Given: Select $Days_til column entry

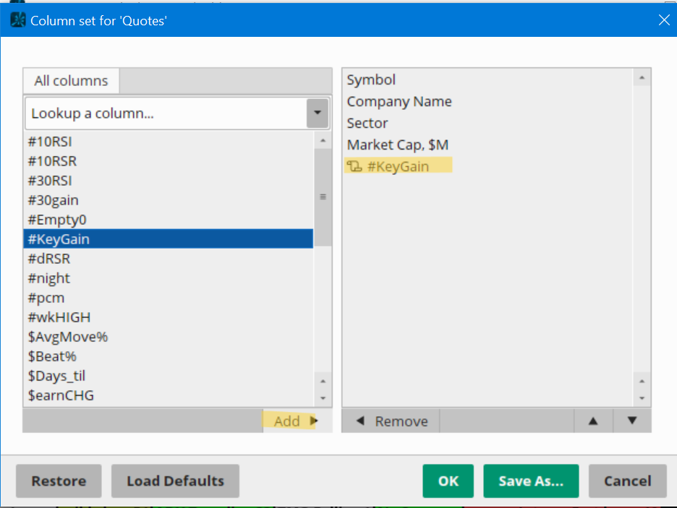Looking at the screenshot, I should pos(169,376).
